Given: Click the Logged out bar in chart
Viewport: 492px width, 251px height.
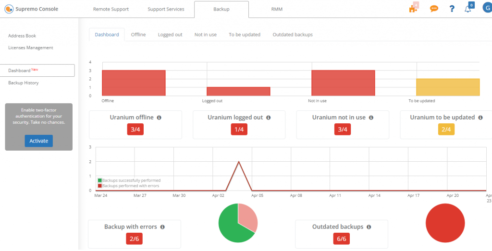Looking at the screenshot, I should 238,92.
